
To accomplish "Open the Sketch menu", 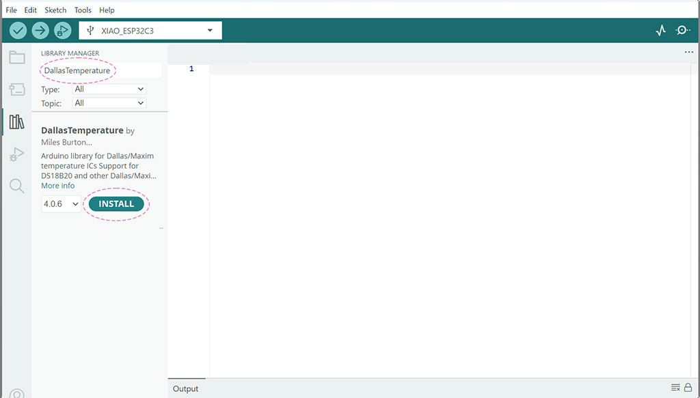I will (x=55, y=10).
